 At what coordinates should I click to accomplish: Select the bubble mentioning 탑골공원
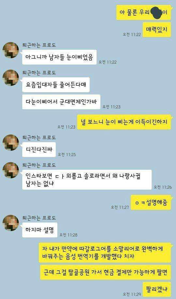coord(105,272)
